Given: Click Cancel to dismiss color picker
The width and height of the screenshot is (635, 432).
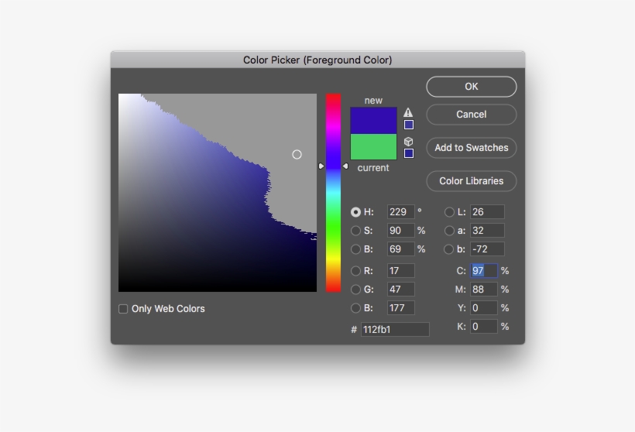Looking at the screenshot, I should pos(471,115).
